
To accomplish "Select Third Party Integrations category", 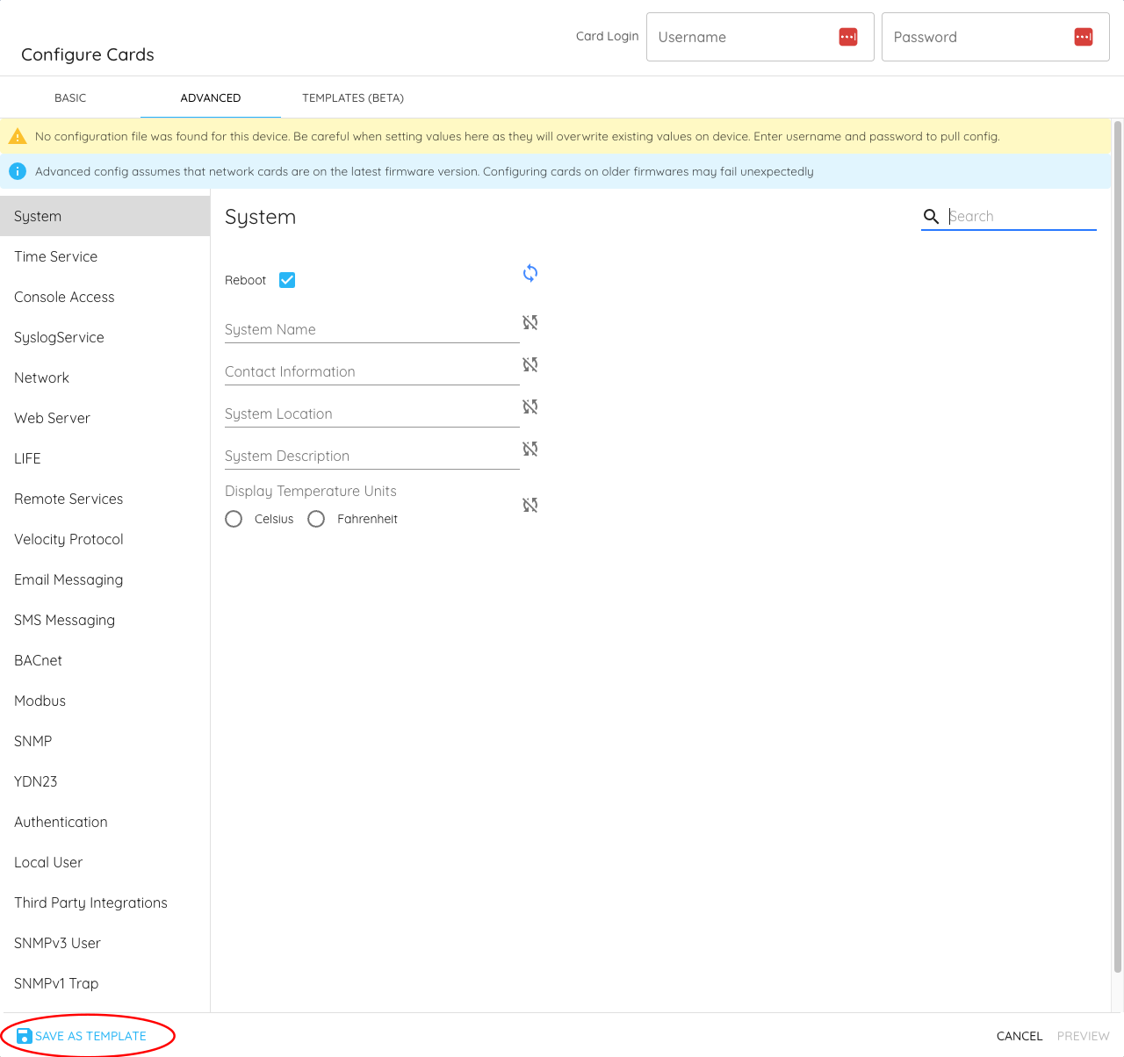I will [x=105, y=902].
